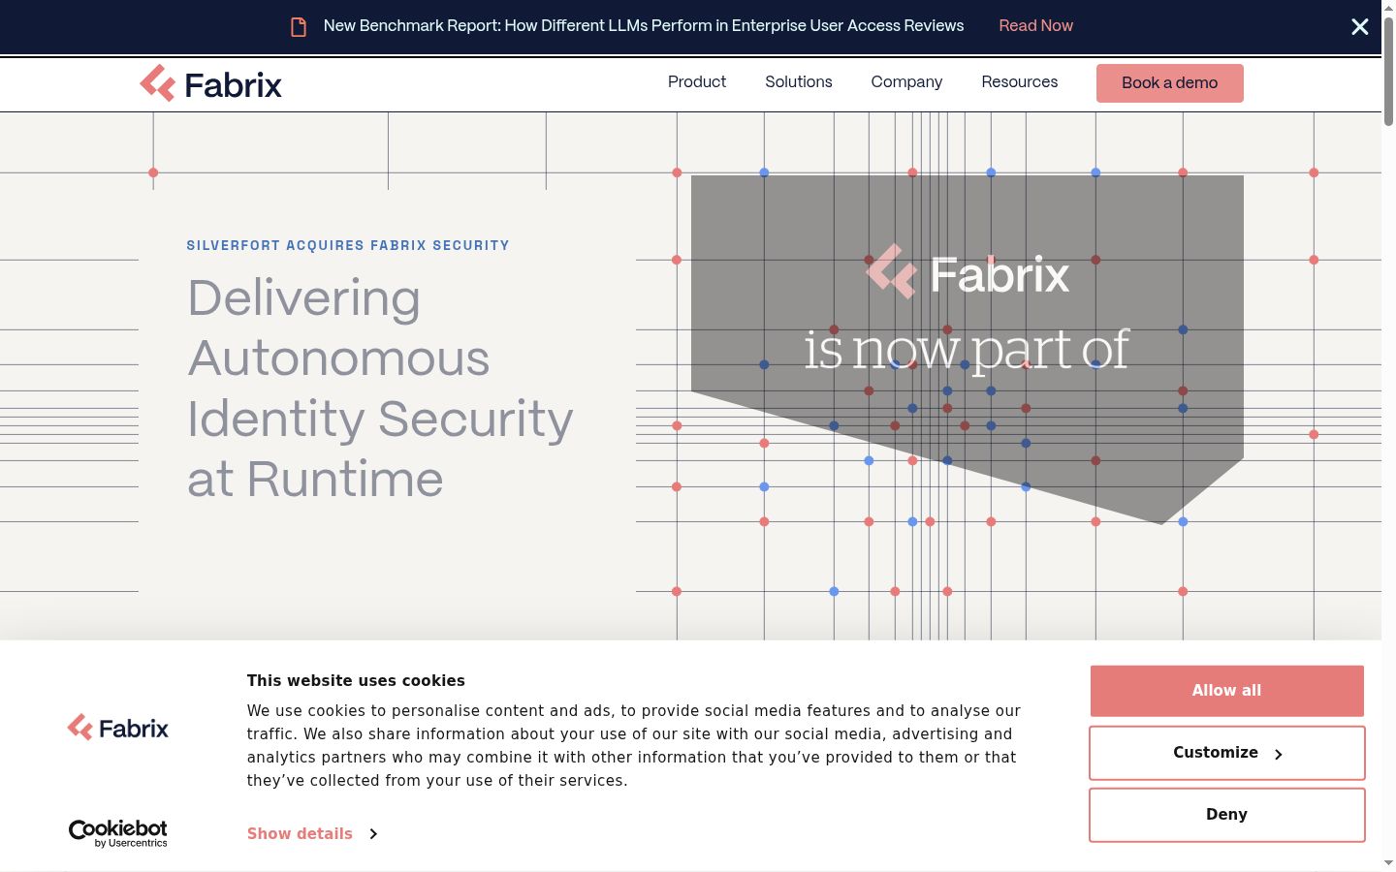Click the document icon in the announcement banner
This screenshot has width=1396, height=872.
pyautogui.click(x=299, y=26)
